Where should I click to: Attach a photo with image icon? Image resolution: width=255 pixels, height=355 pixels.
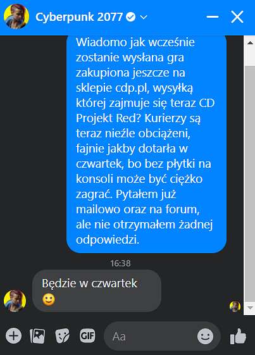tap(37, 335)
